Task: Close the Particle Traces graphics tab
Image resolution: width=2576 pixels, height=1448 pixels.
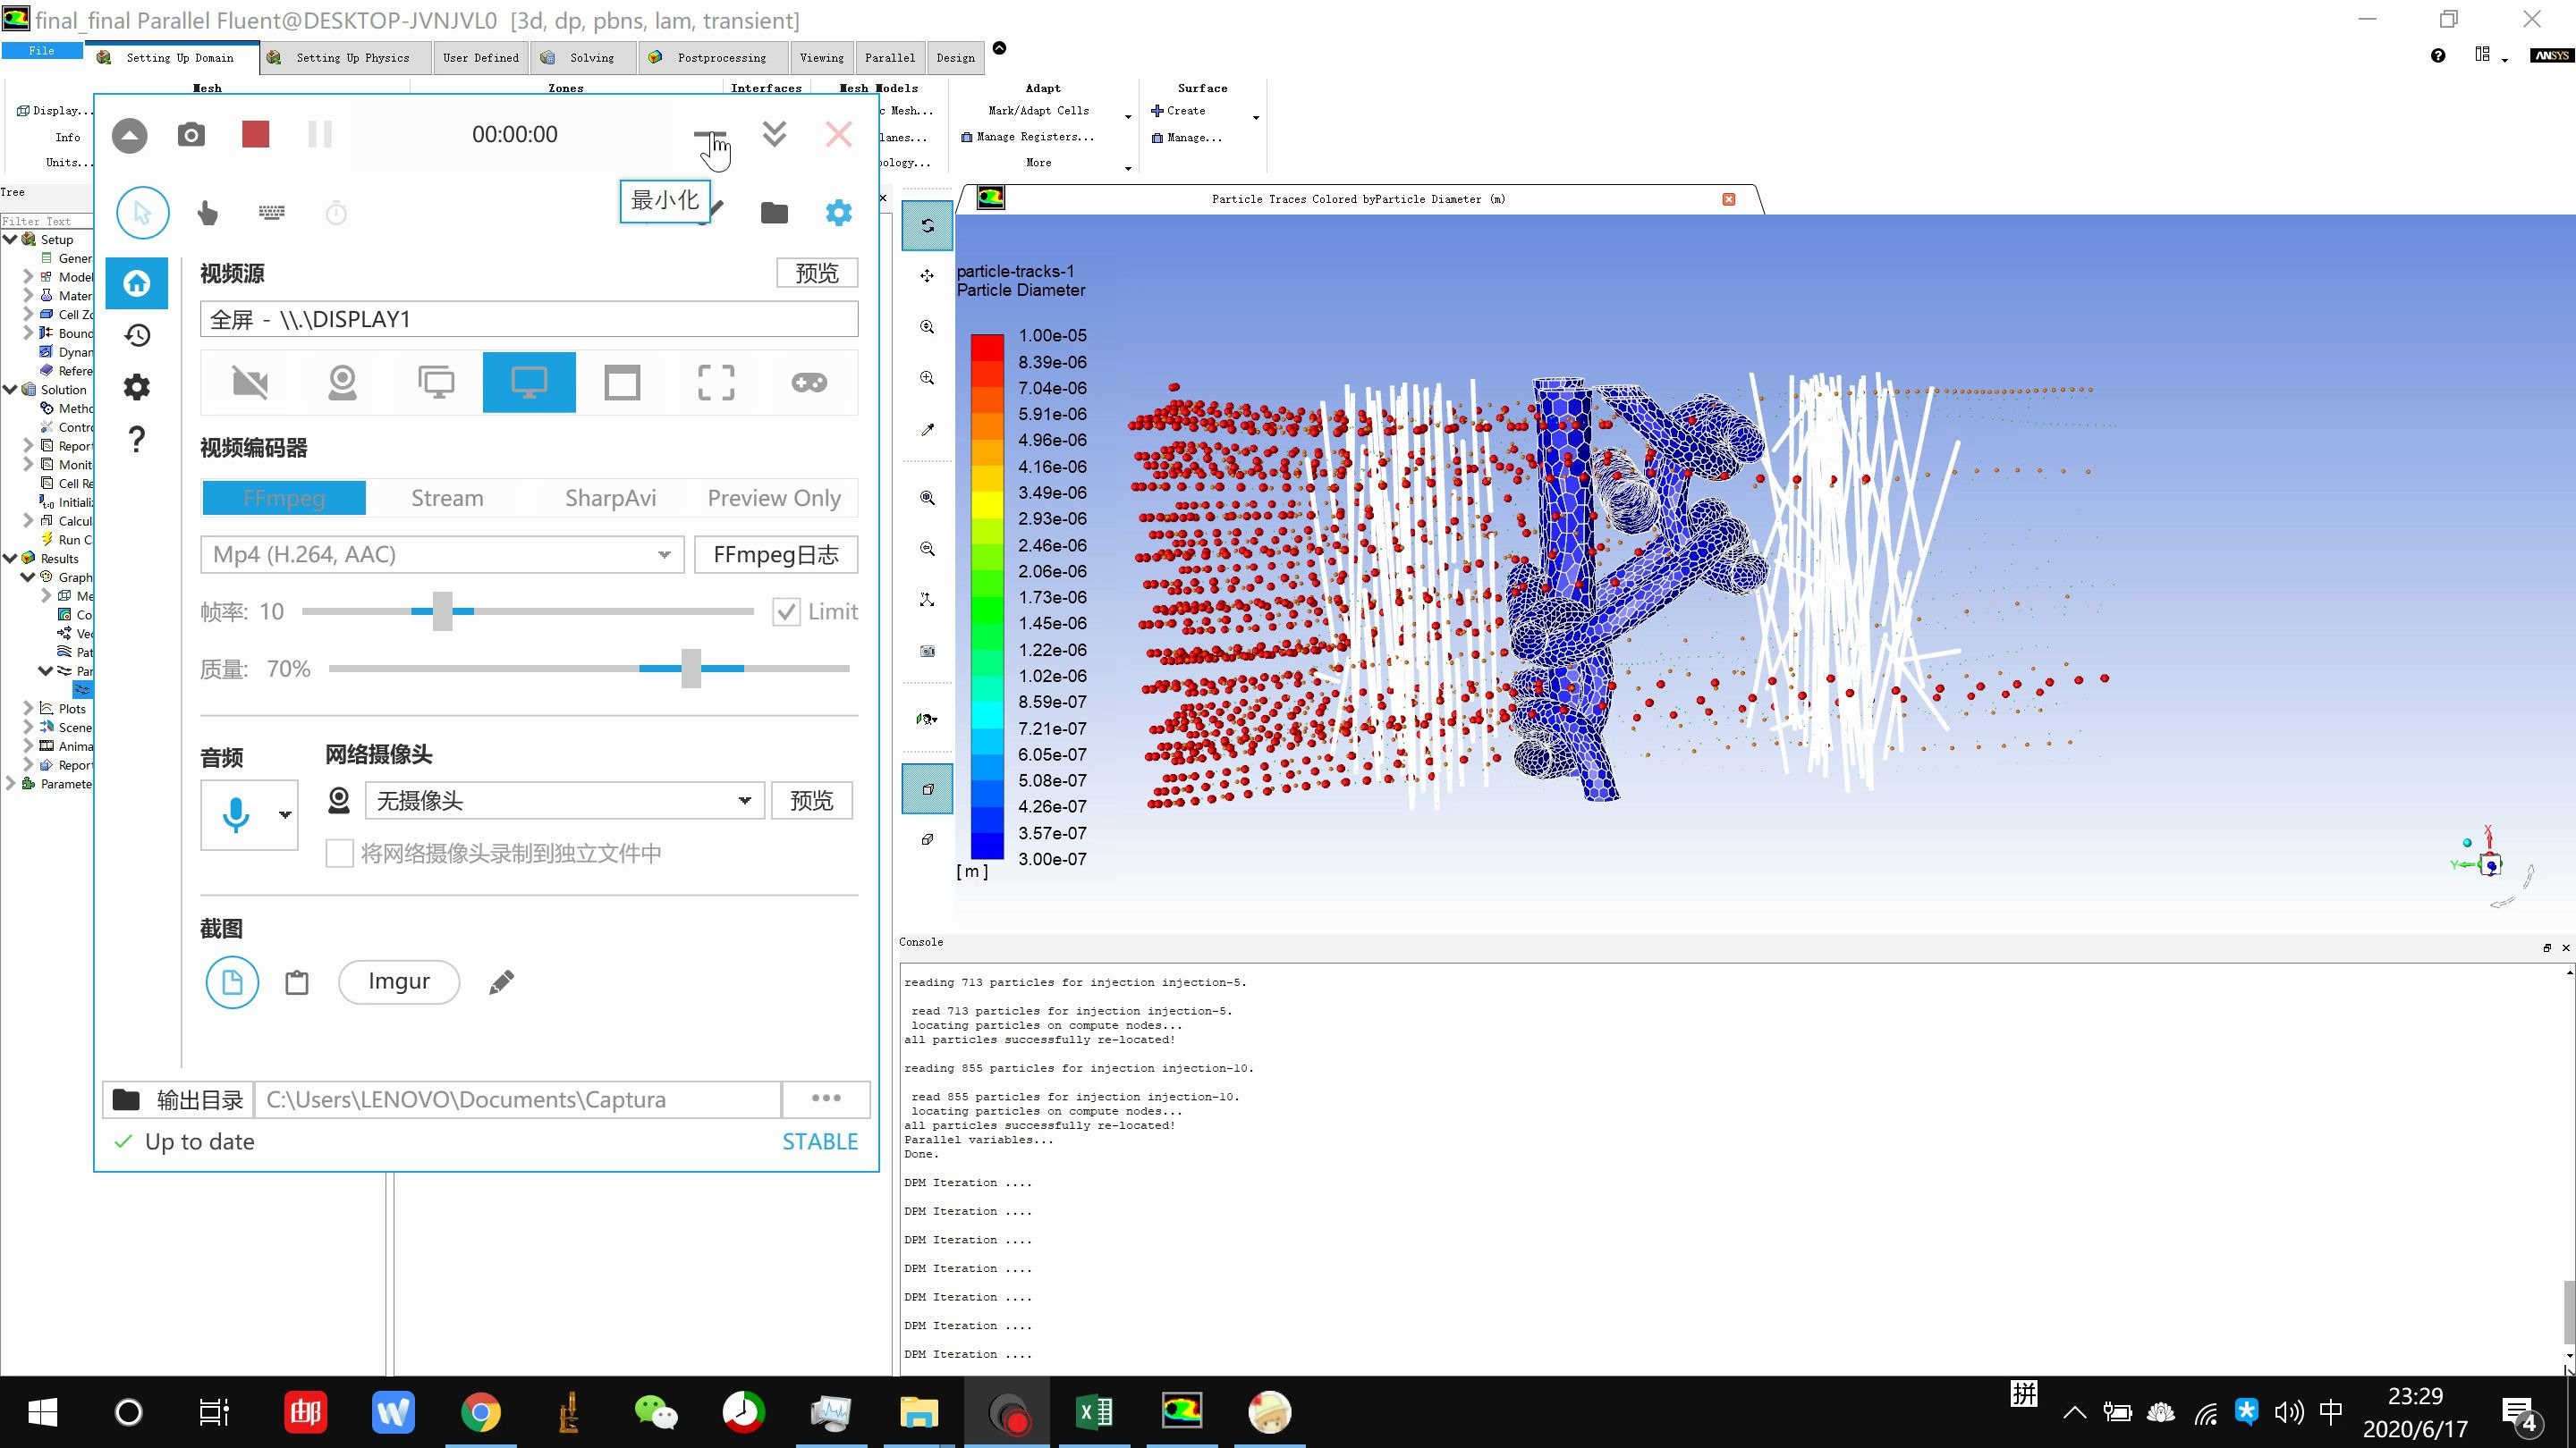Action: click(1729, 198)
